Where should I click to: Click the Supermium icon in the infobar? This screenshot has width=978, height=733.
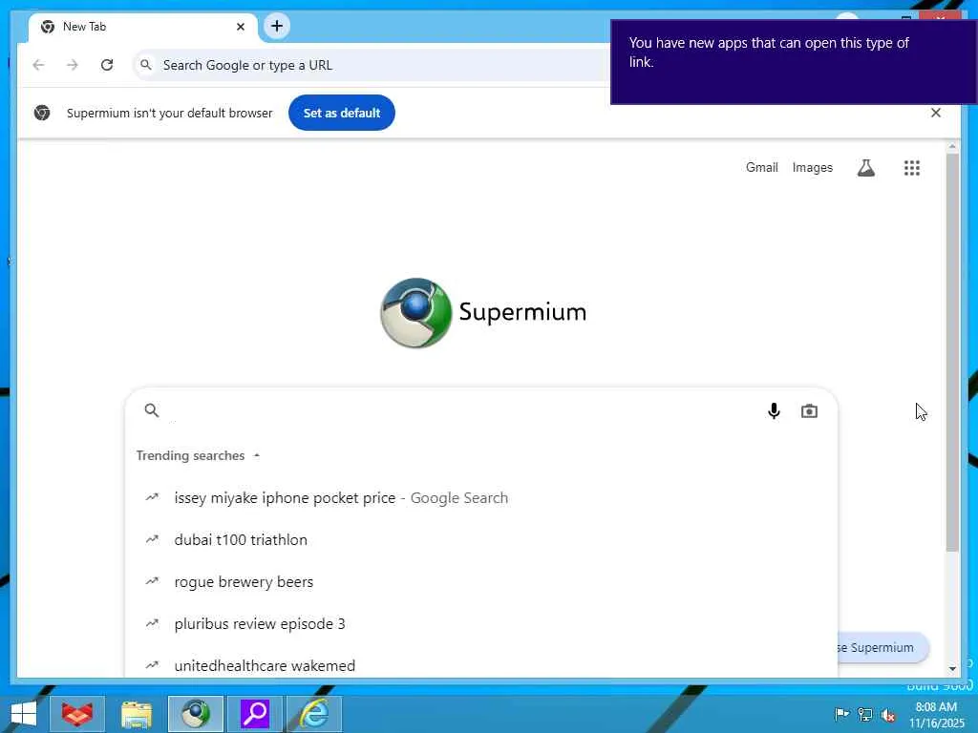click(x=42, y=113)
